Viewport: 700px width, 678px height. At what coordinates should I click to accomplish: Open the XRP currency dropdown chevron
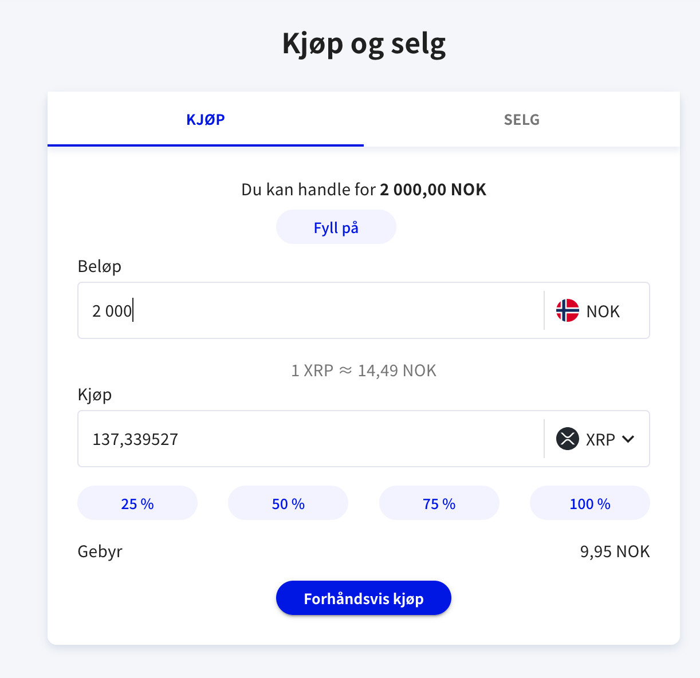click(629, 439)
